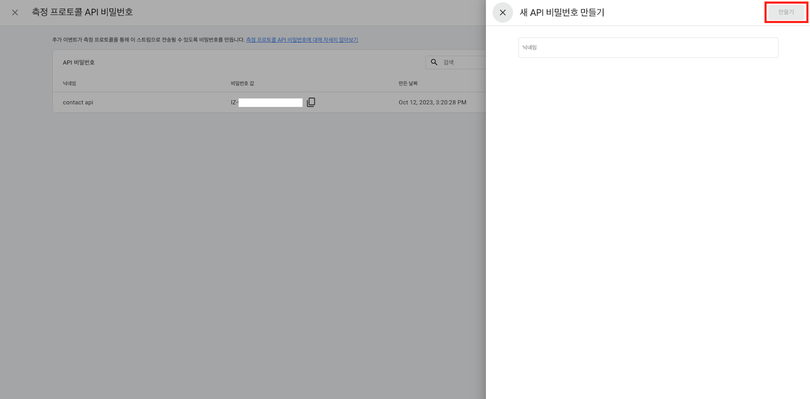Viewport: 810px width, 399px height.
Task: Close the 측정 프로토콜 API 비밀번호 page
Action: [x=15, y=13]
